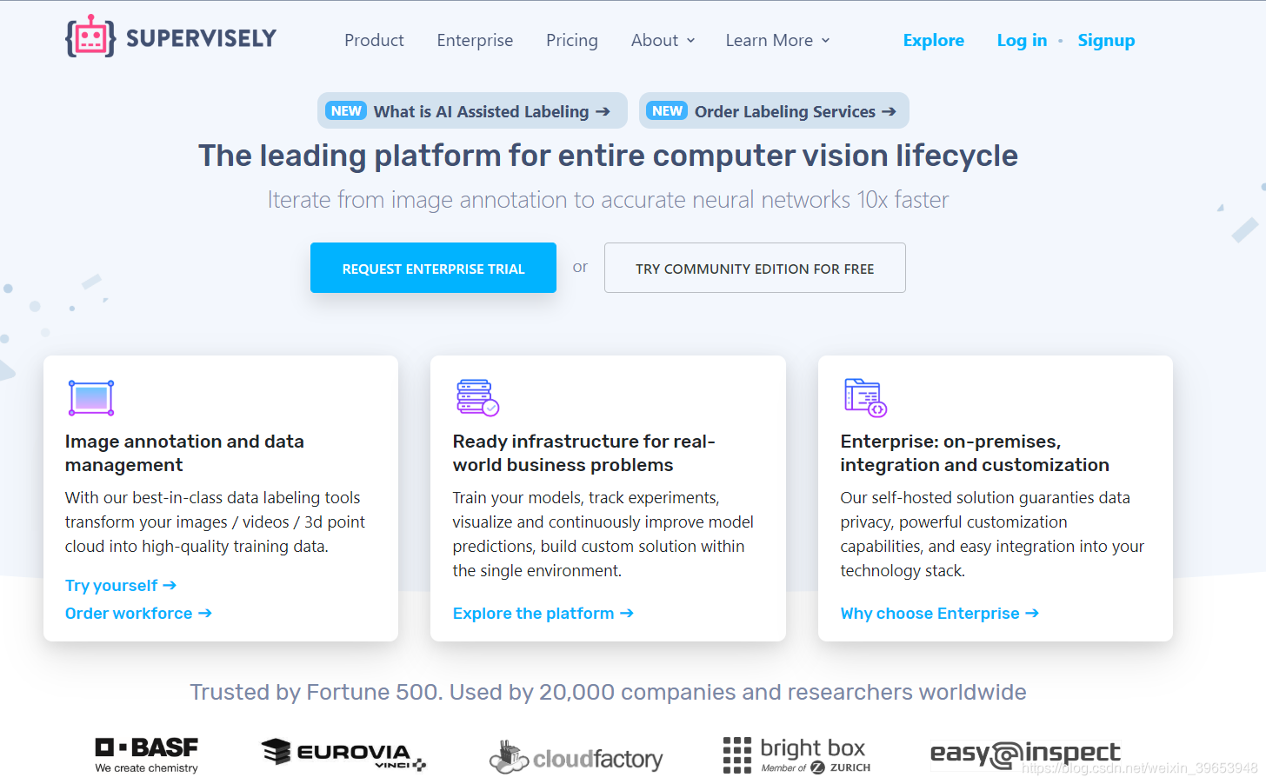1266x784 pixels.
Task: Click the 'Ready infrastructure for real-world business problems' heading
Action: click(583, 453)
